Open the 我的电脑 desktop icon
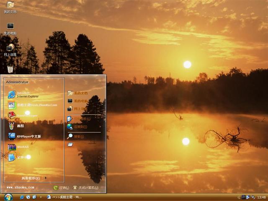 pos(10,27)
